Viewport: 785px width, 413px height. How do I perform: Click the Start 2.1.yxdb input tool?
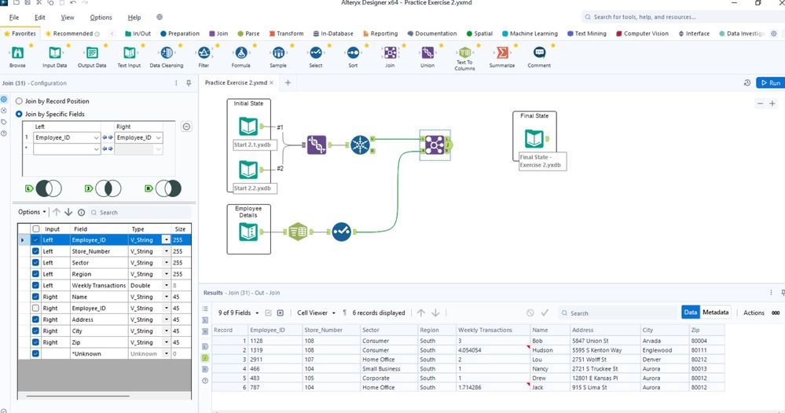[248, 126]
